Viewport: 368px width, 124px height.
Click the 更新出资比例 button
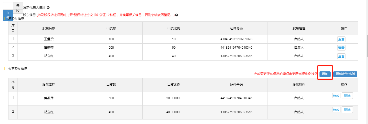(x=345, y=74)
